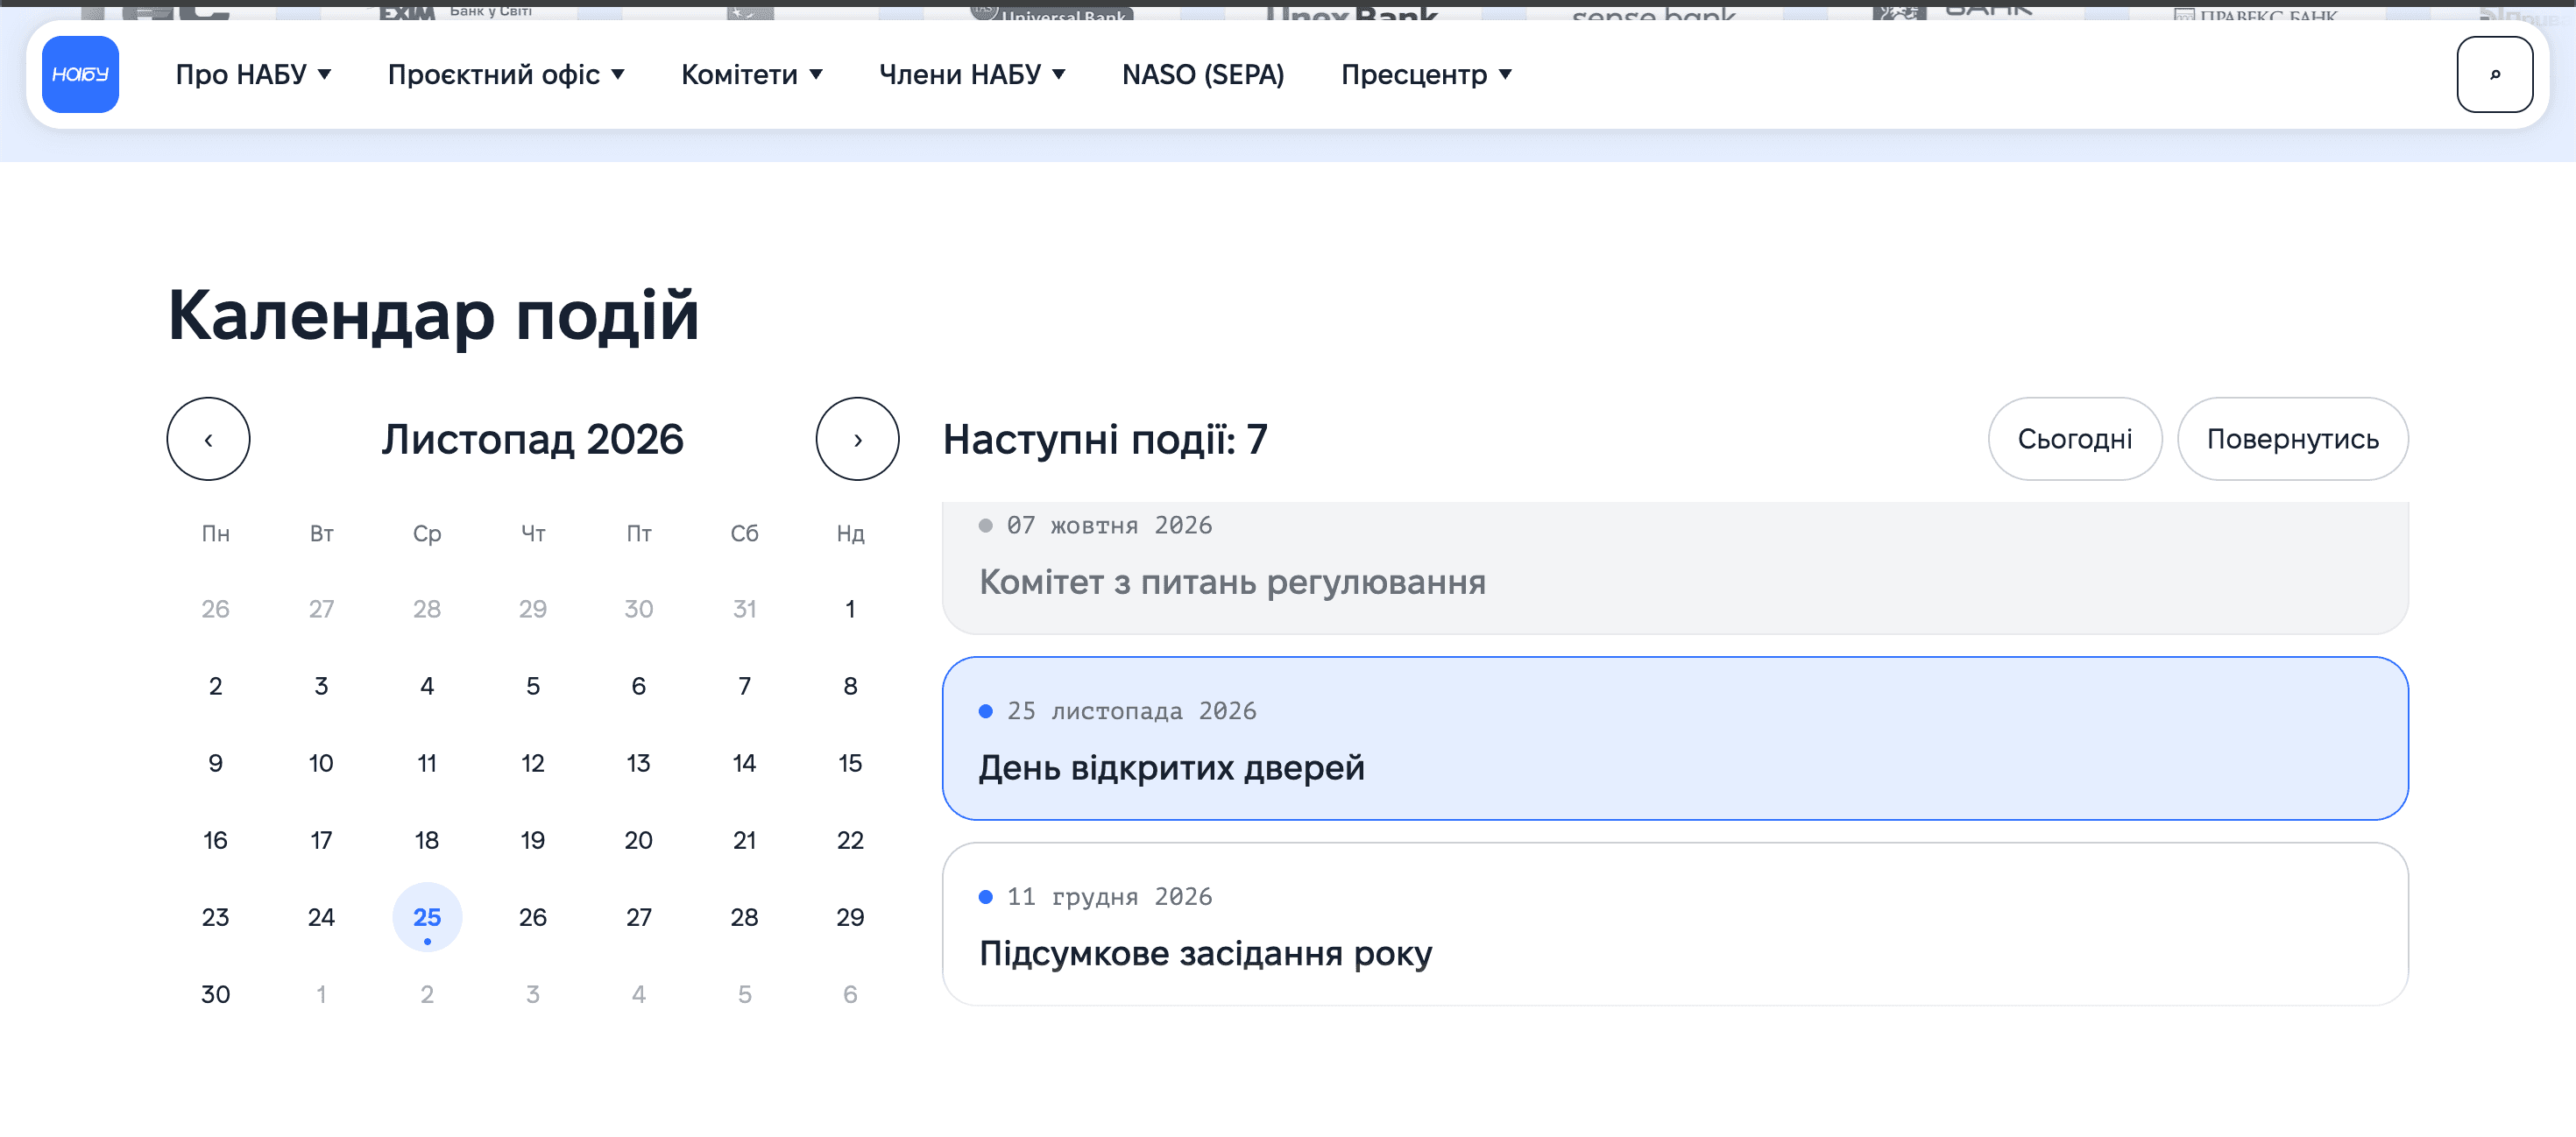Expand the Комітети menu
2576x1137 pixels.
[x=752, y=75]
